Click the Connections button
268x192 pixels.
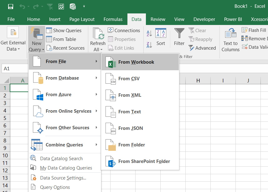click(124, 31)
